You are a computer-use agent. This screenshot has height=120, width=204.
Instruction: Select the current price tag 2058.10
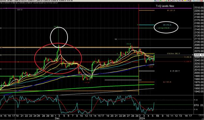[x=199, y=55]
